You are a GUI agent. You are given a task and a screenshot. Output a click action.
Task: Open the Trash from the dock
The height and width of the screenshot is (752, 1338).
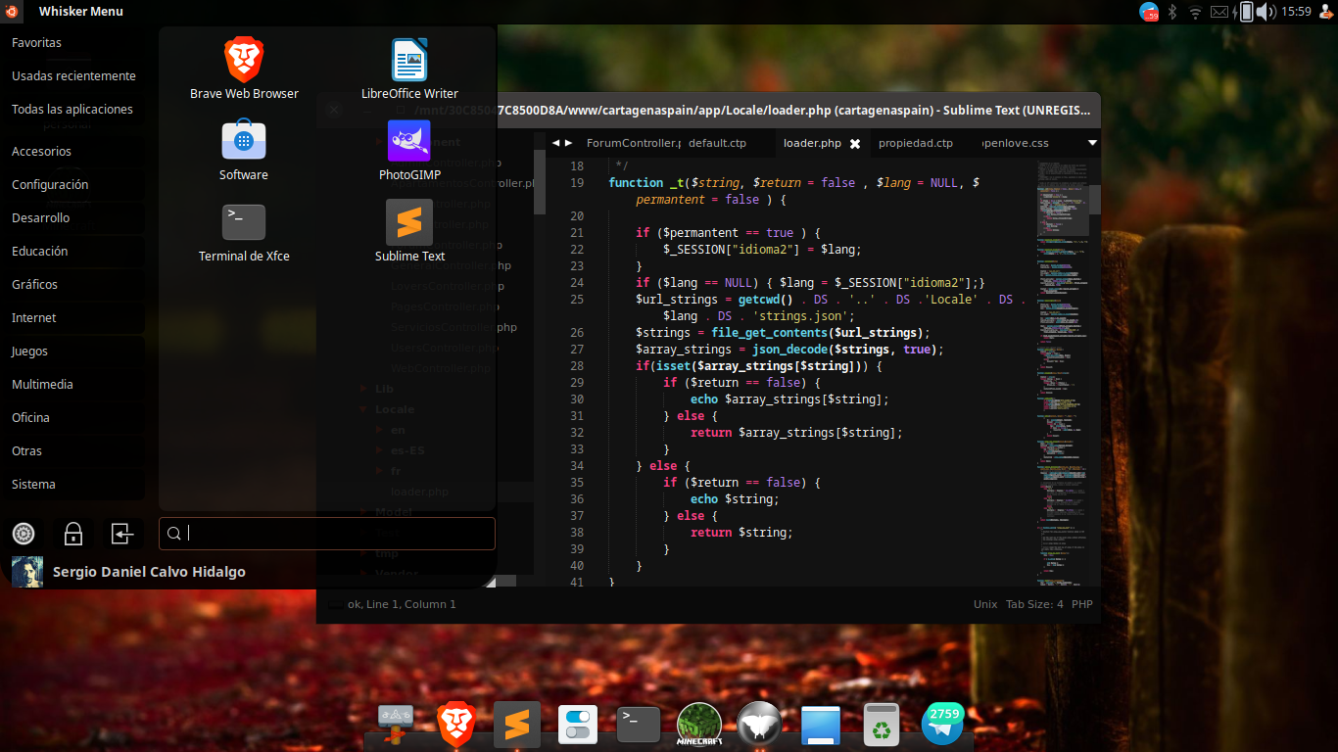pyautogui.click(x=881, y=724)
